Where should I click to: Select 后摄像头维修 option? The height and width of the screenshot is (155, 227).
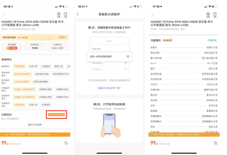point(45,97)
